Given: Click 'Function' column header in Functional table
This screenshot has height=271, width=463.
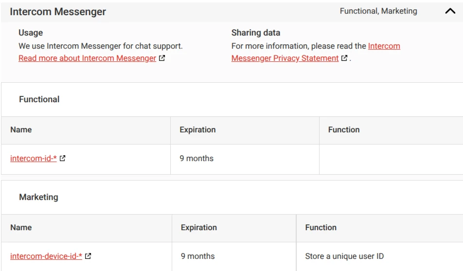Looking at the screenshot, I should [x=344, y=130].
